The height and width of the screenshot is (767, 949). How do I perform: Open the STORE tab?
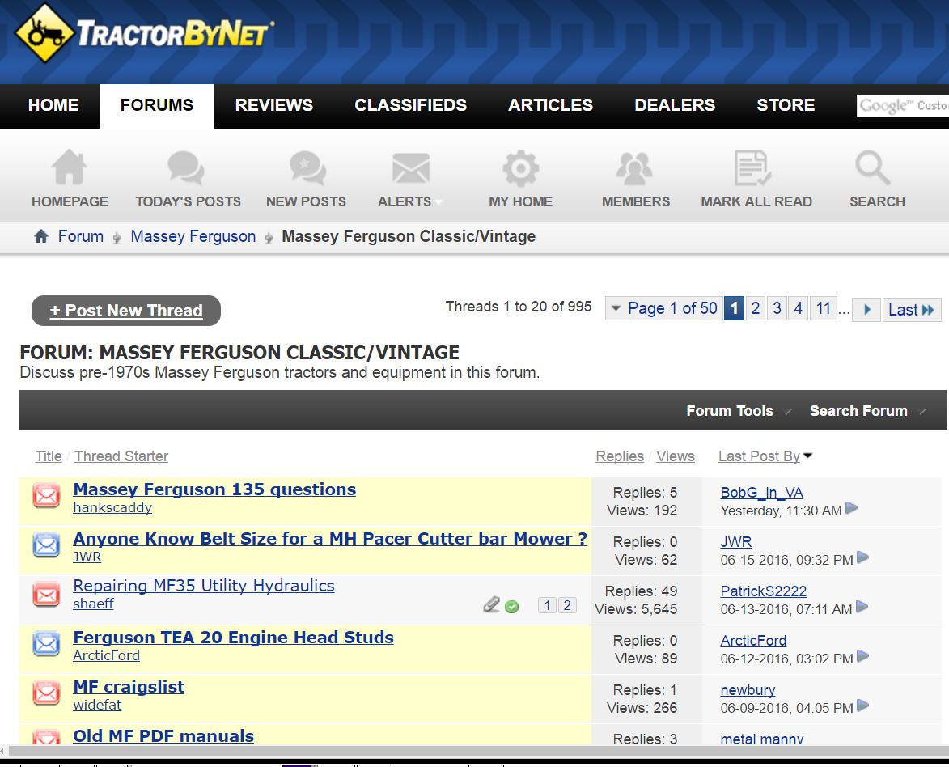click(x=786, y=105)
